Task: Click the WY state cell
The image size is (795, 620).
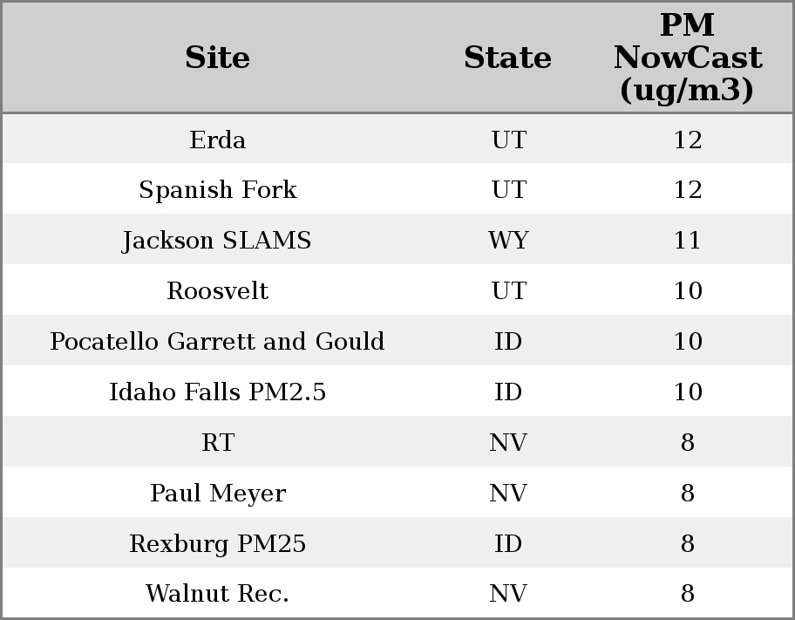Action: pyautogui.click(x=508, y=241)
